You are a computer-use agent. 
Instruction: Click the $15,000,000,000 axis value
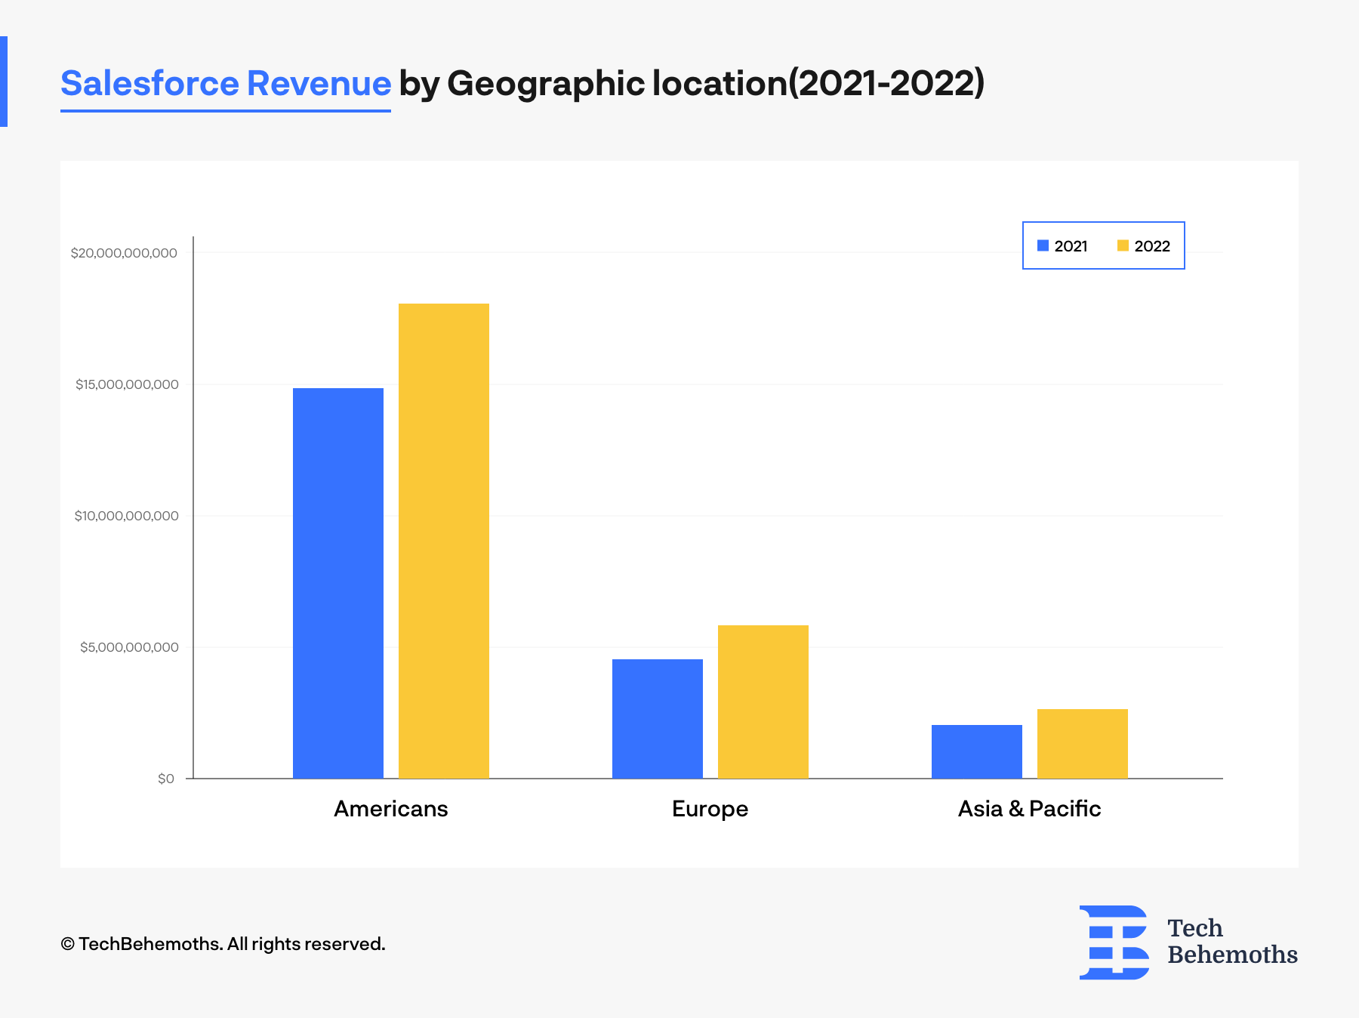[x=127, y=384]
